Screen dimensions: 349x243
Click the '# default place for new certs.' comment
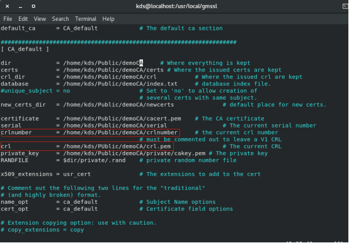click(275, 105)
